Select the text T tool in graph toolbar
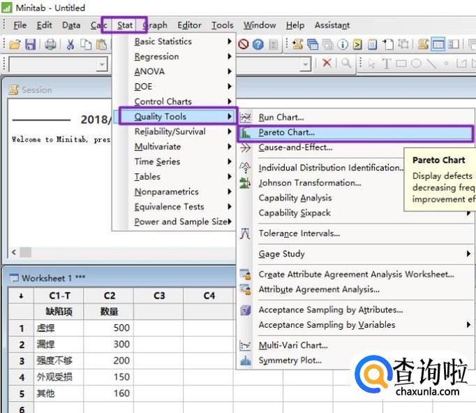 pos(387,64)
